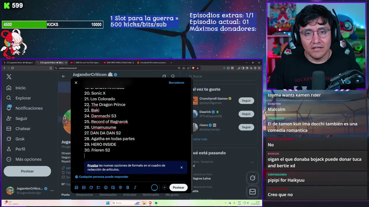Click on '30. Frieren S2' line
Image resolution: width=369 pixels, height=207 pixels.
click(x=97, y=150)
